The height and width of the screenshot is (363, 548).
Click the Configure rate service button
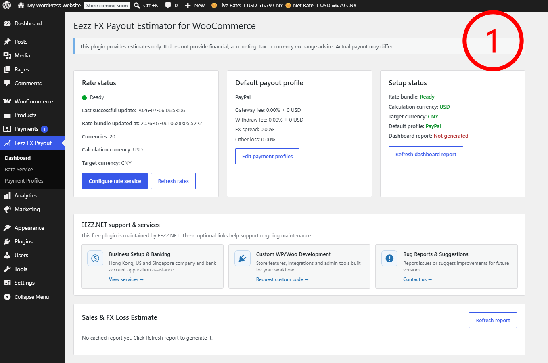pos(115,181)
